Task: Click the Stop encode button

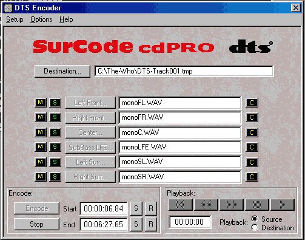Action: click(x=36, y=224)
